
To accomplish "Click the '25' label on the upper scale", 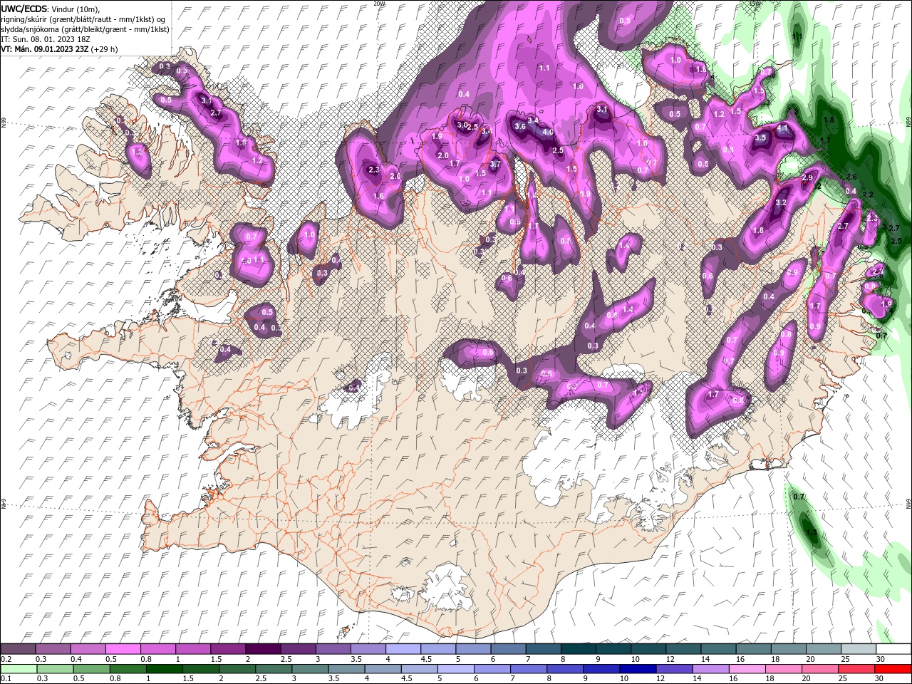I will (844, 659).
